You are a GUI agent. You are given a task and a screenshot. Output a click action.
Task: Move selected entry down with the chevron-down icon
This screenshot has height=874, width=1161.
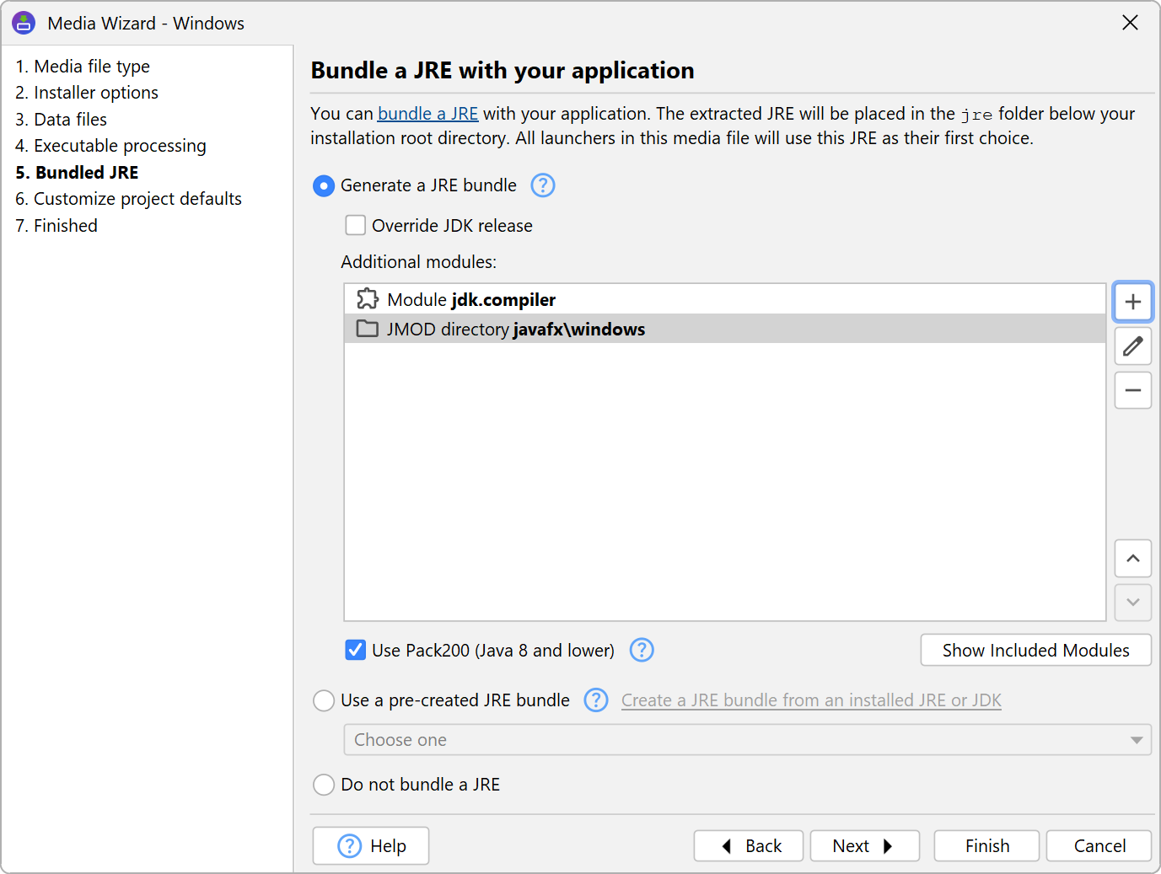tap(1132, 603)
